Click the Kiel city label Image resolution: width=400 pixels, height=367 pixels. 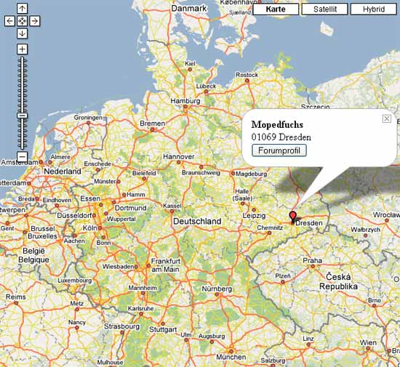pyautogui.click(x=190, y=63)
